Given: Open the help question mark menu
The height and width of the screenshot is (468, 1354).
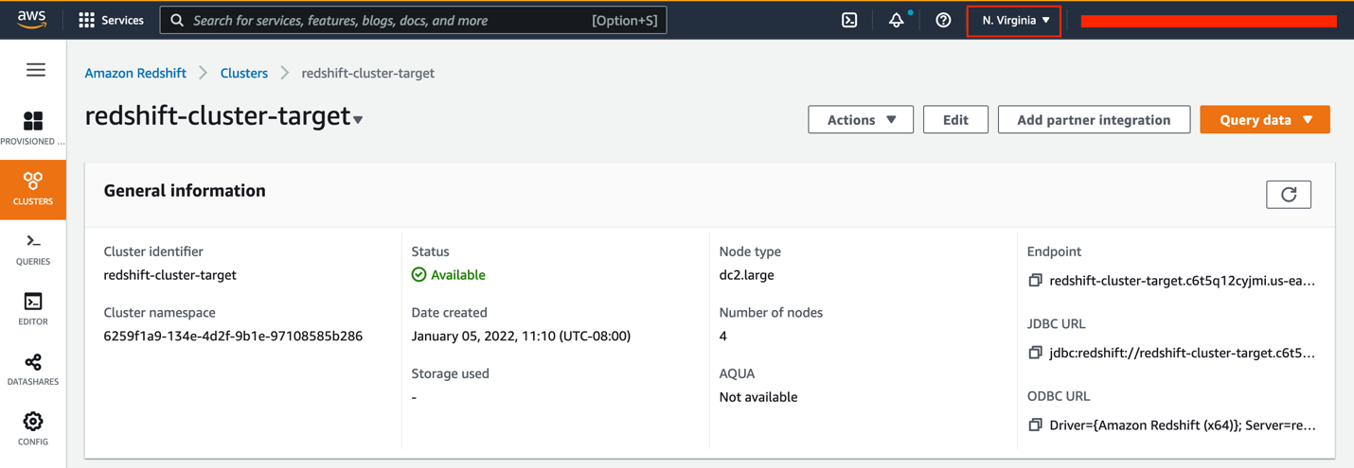Looking at the screenshot, I should [943, 20].
